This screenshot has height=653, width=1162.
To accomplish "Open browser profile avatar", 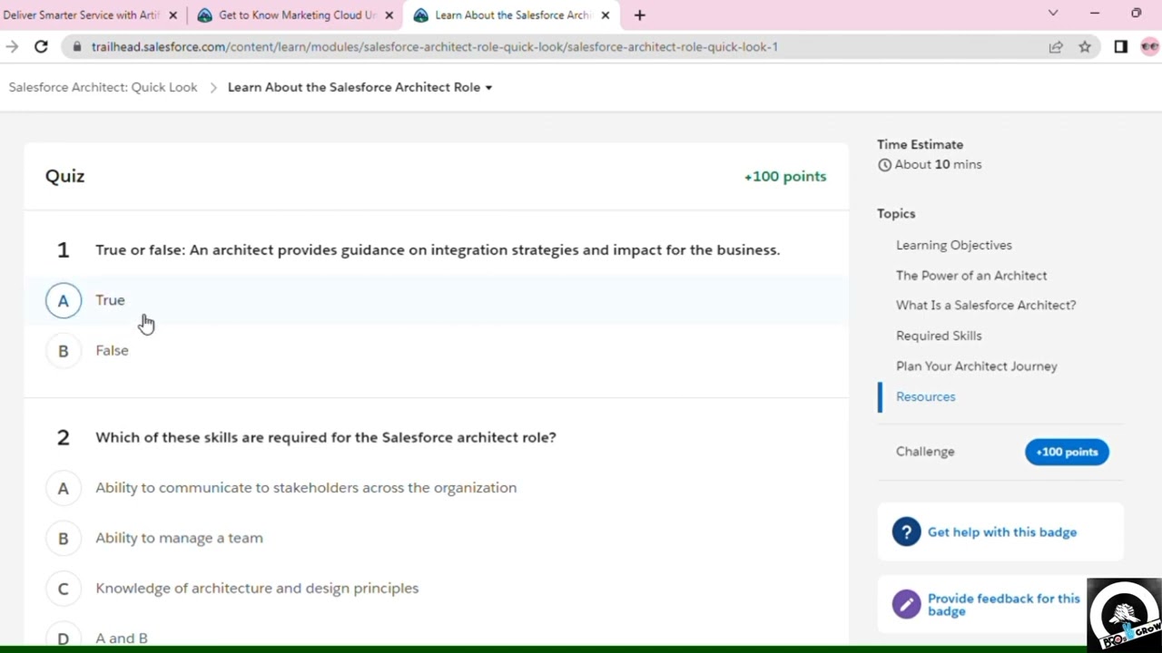I will [x=1150, y=47].
